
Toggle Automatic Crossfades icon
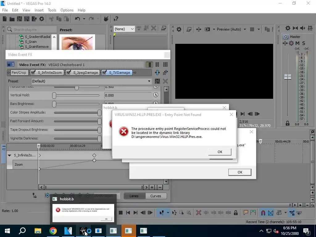click(x=271, y=213)
